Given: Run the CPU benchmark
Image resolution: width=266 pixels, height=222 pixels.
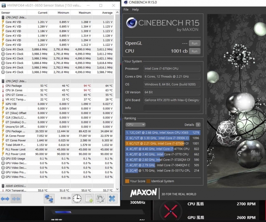Looking at the screenshot, I should coord(195,51).
